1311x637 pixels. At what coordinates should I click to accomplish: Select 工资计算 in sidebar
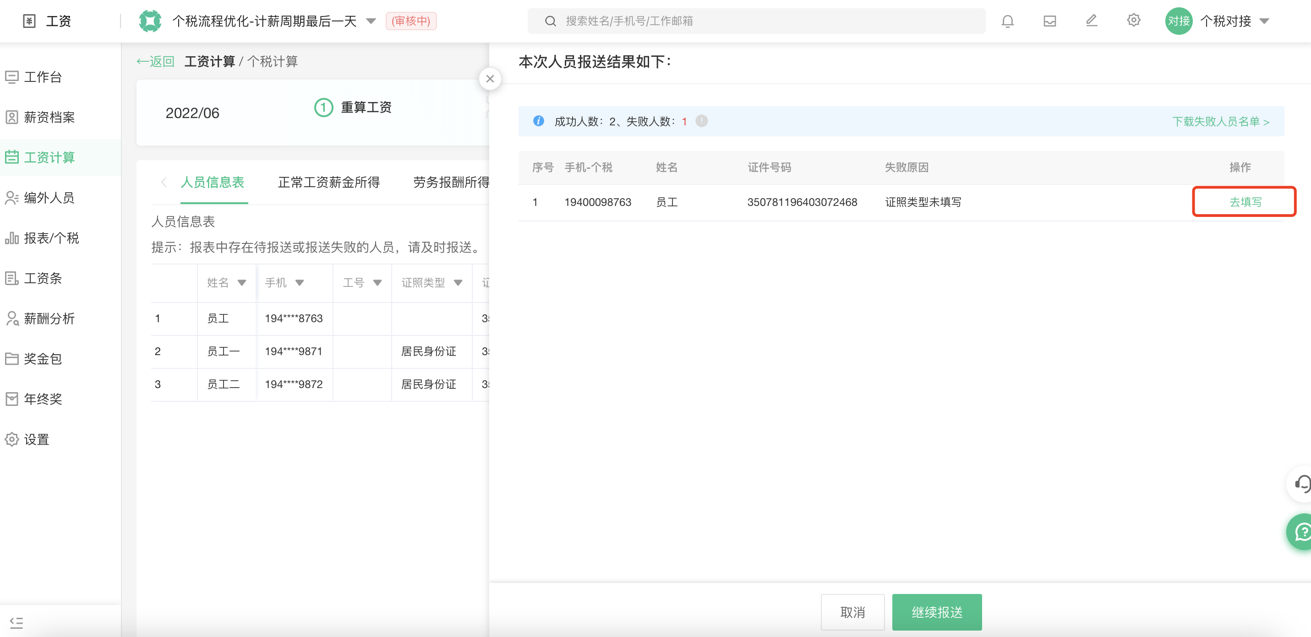[x=60, y=157]
